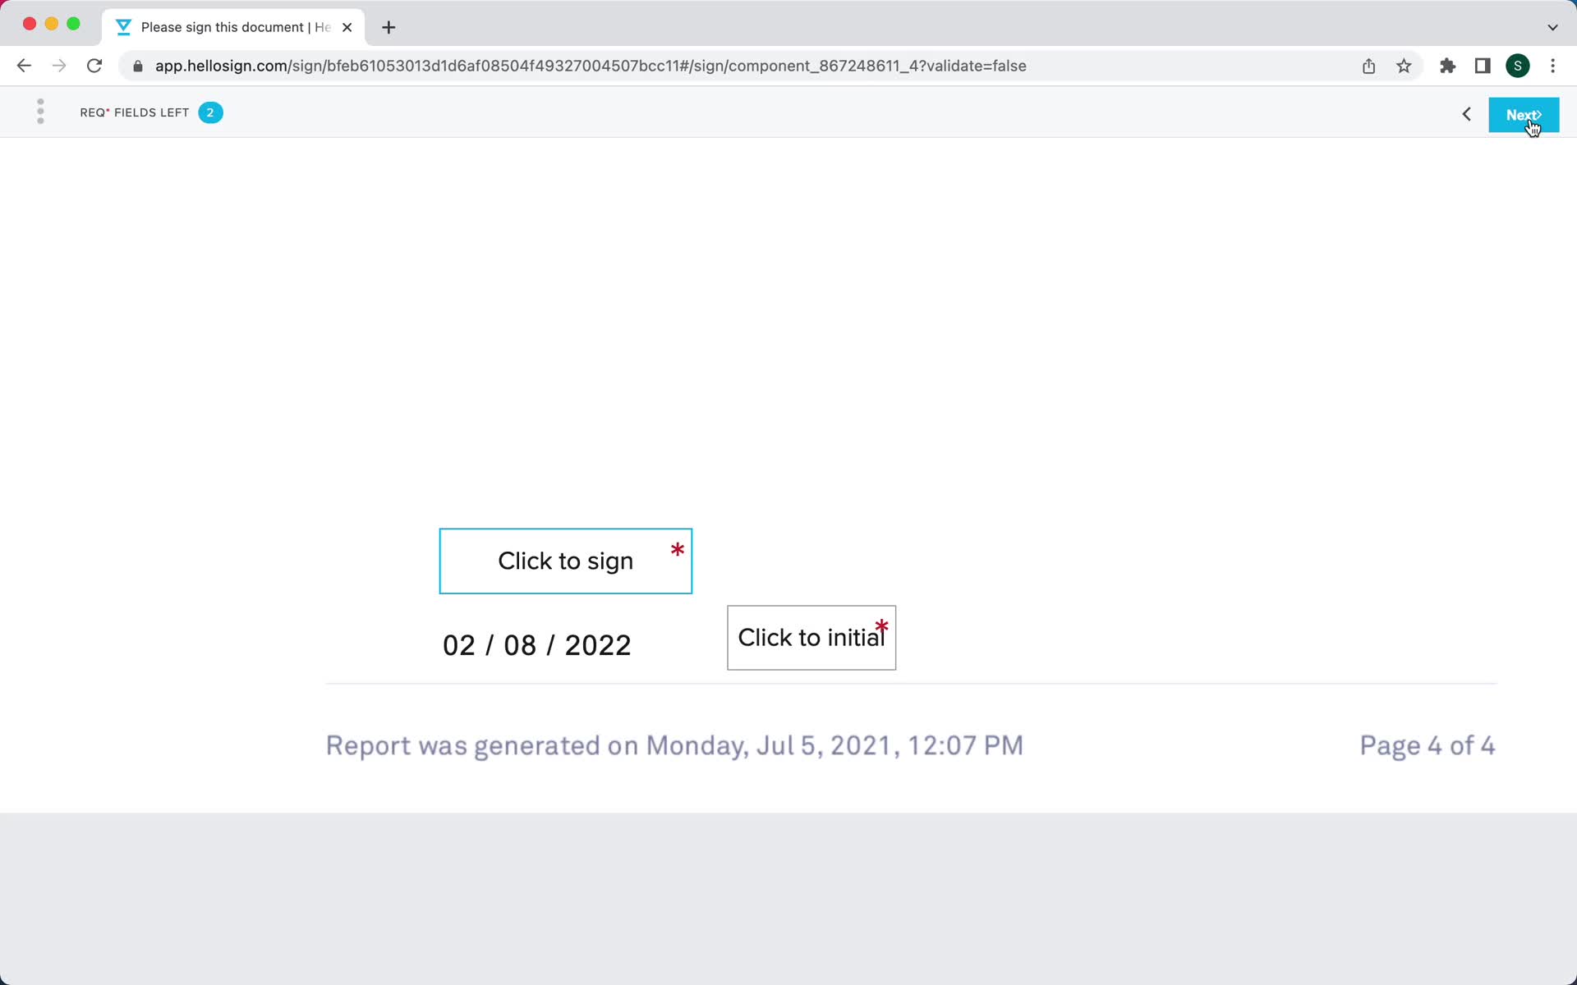Click the HelloSign vertical dots options icon
The image size is (1577, 985).
click(x=39, y=112)
